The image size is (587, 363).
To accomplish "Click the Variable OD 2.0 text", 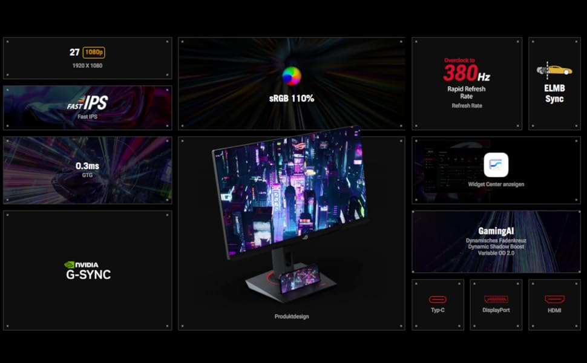I will pyautogui.click(x=496, y=253).
